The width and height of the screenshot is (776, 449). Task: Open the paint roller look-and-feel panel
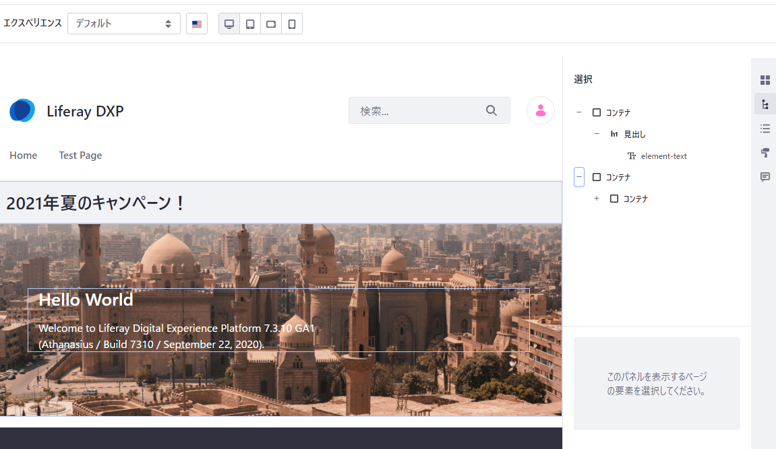pyautogui.click(x=765, y=153)
